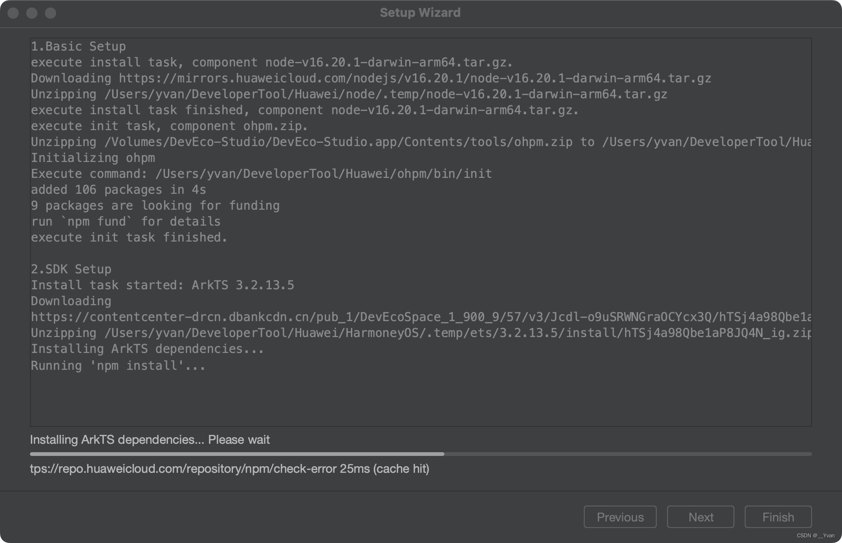
Task: Click 'execute install task finished' log line
Action: [x=305, y=110]
